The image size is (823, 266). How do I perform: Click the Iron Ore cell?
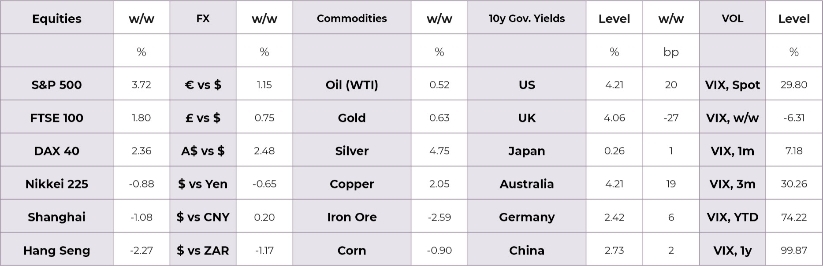tap(352, 217)
